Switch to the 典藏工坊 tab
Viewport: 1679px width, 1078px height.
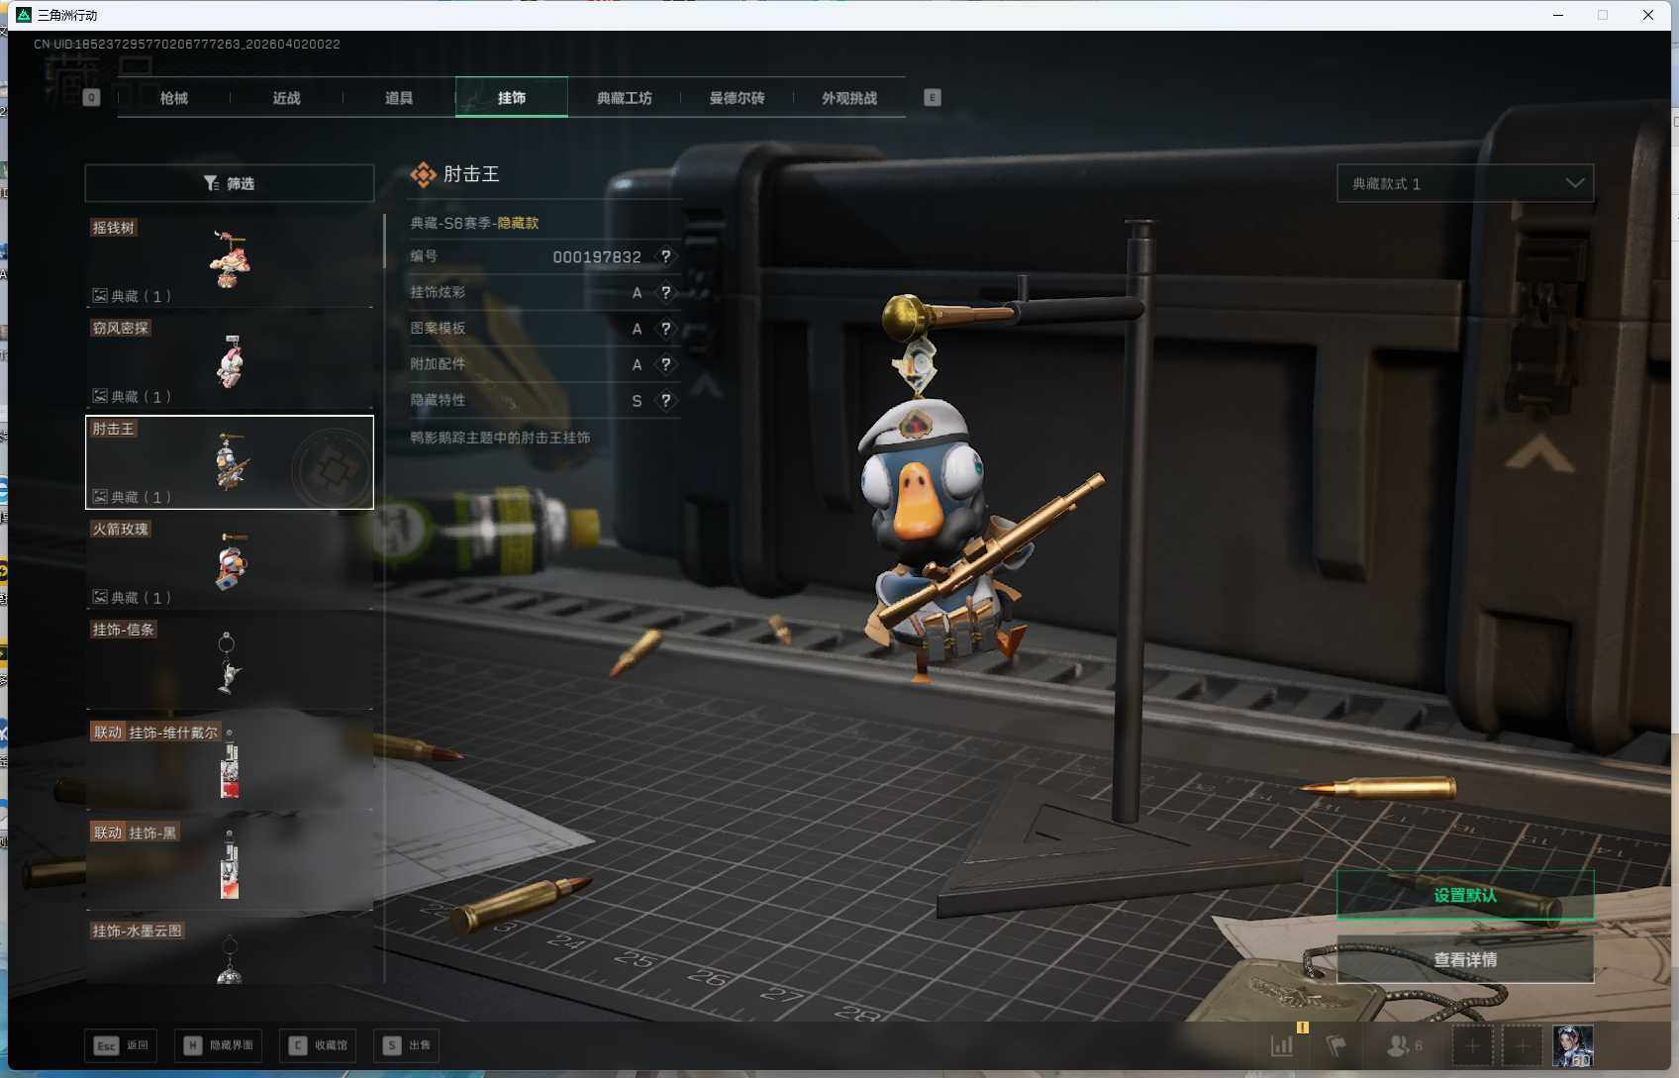point(624,98)
